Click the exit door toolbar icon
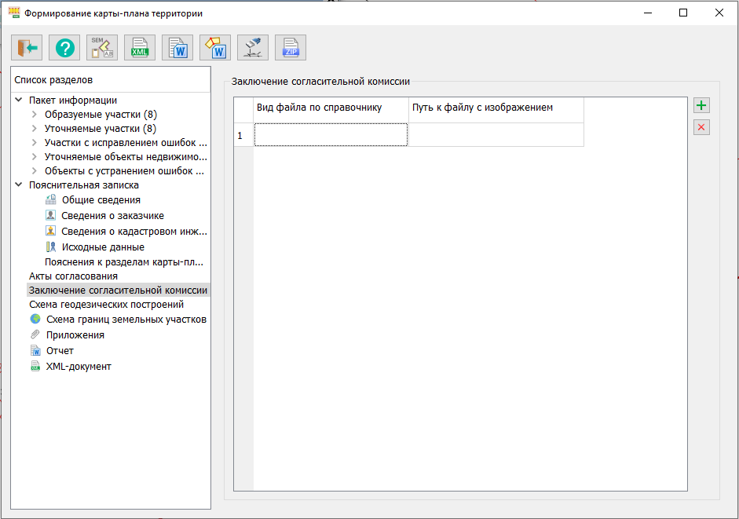Viewport: 739px width, 519px height. pyautogui.click(x=27, y=48)
